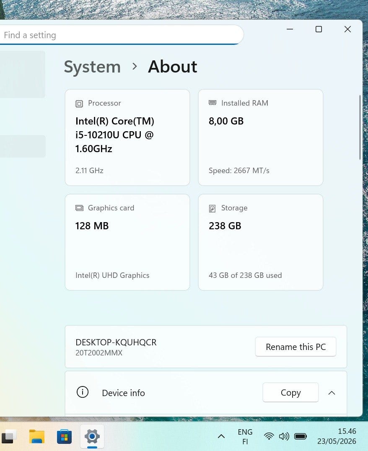Open File Explorer from the taskbar
368x451 pixels.
coord(37,436)
